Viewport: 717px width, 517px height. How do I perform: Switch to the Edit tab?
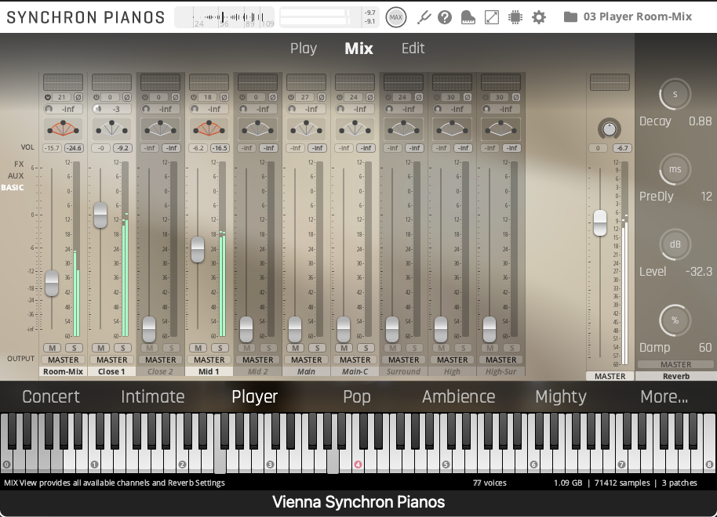(x=413, y=49)
